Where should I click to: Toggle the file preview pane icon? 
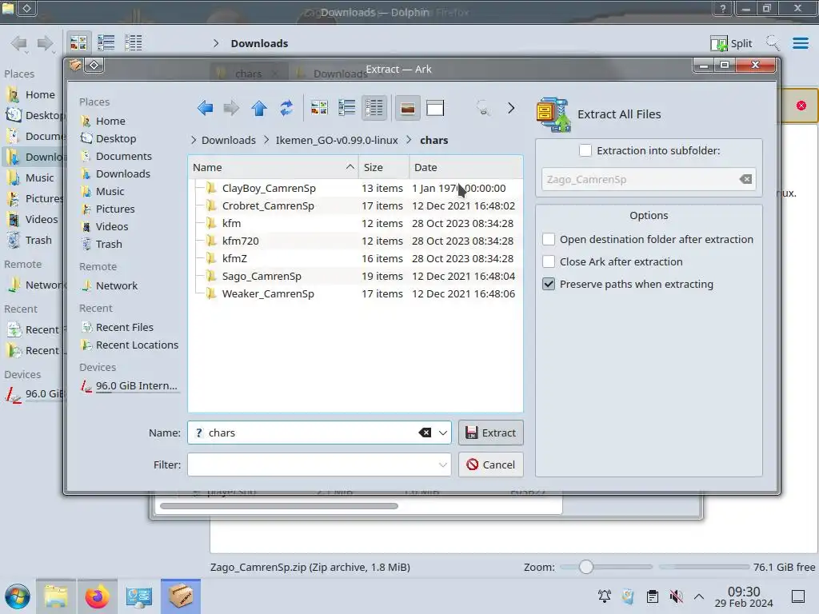point(407,108)
